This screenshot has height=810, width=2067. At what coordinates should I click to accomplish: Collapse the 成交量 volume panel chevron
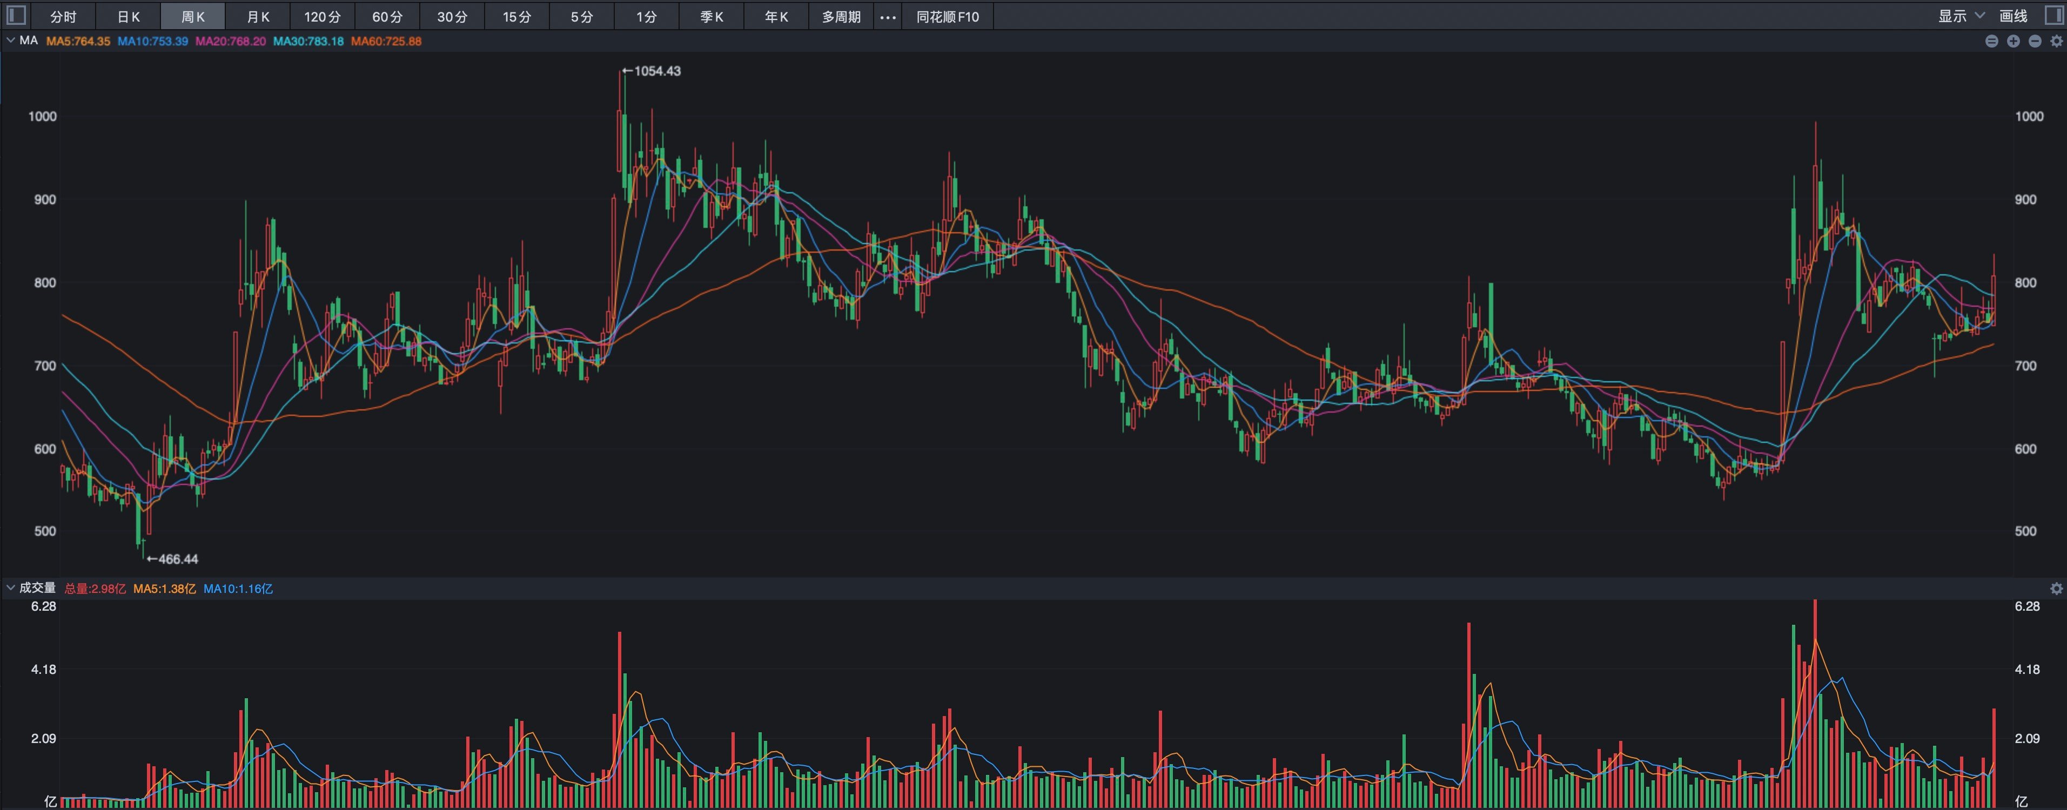[10, 588]
